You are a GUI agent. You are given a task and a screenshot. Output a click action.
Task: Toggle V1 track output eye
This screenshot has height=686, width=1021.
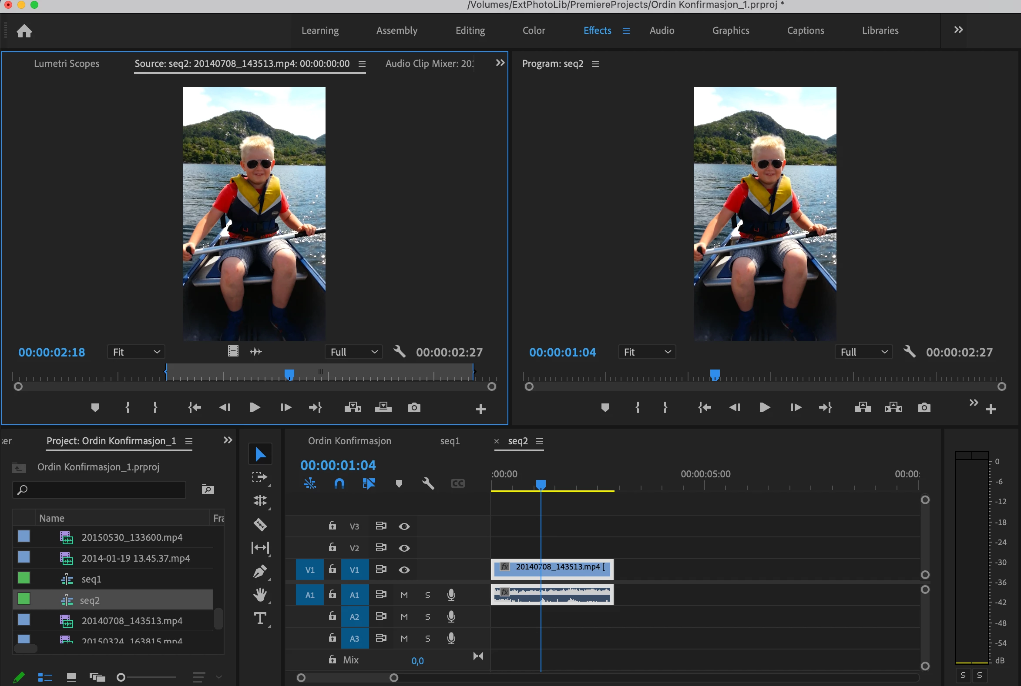(x=404, y=569)
